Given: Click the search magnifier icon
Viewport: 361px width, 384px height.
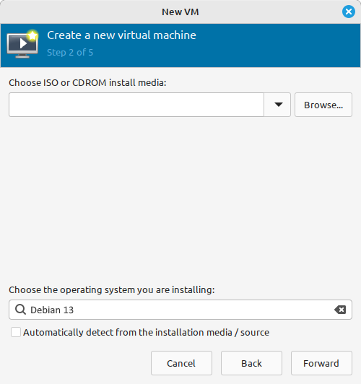Looking at the screenshot, I should 20,310.
